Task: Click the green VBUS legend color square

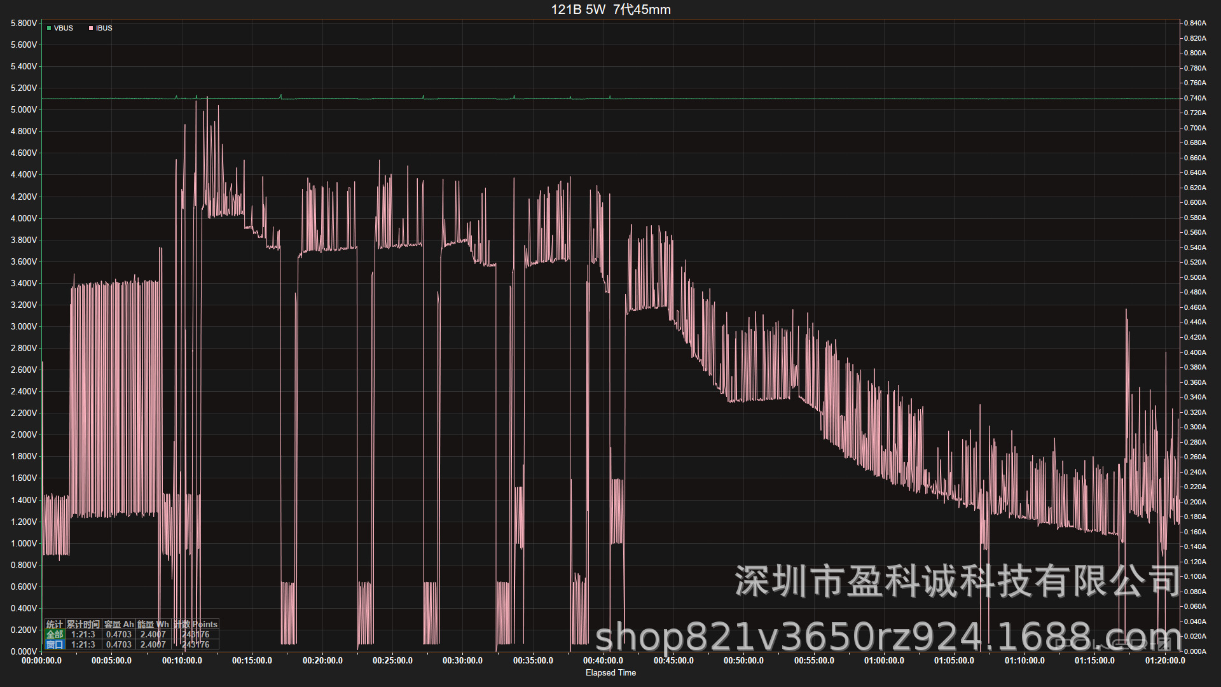Action: (x=49, y=28)
